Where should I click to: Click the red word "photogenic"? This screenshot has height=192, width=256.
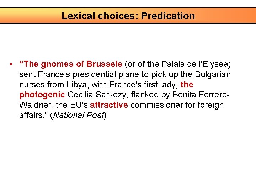point(42,95)
